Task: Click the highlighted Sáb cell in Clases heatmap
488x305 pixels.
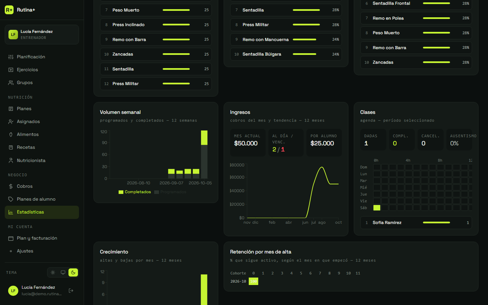Action: point(377,208)
